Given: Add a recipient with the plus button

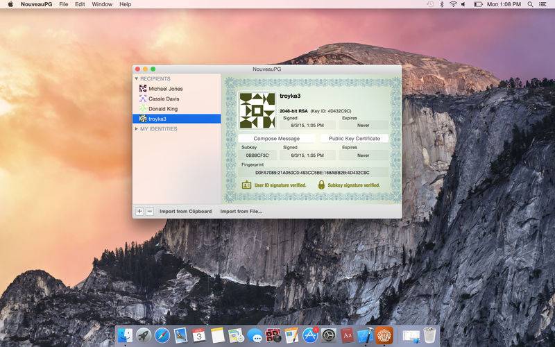Looking at the screenshot, I should tap(139, 212).
